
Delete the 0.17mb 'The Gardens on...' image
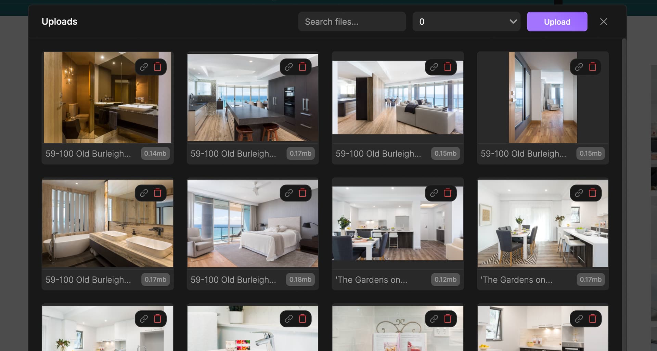click(x=593, y=193)
